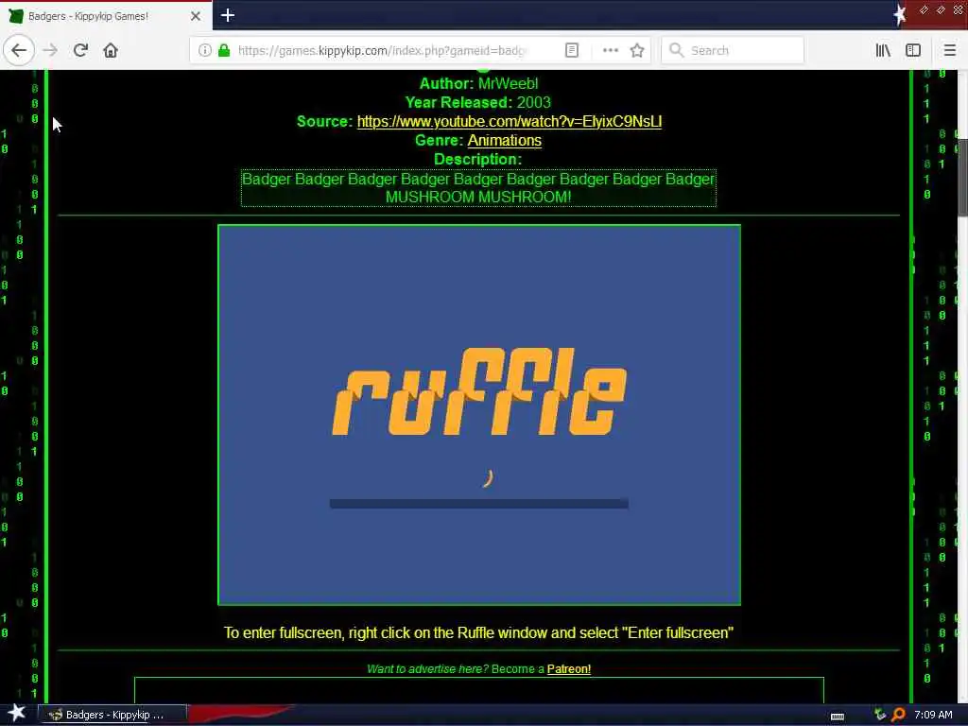
Task: Show site information icon in address bar
Action: tap(205, 51)
